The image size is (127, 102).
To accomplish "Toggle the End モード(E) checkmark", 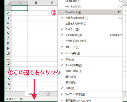I will (x=90, y=29).
